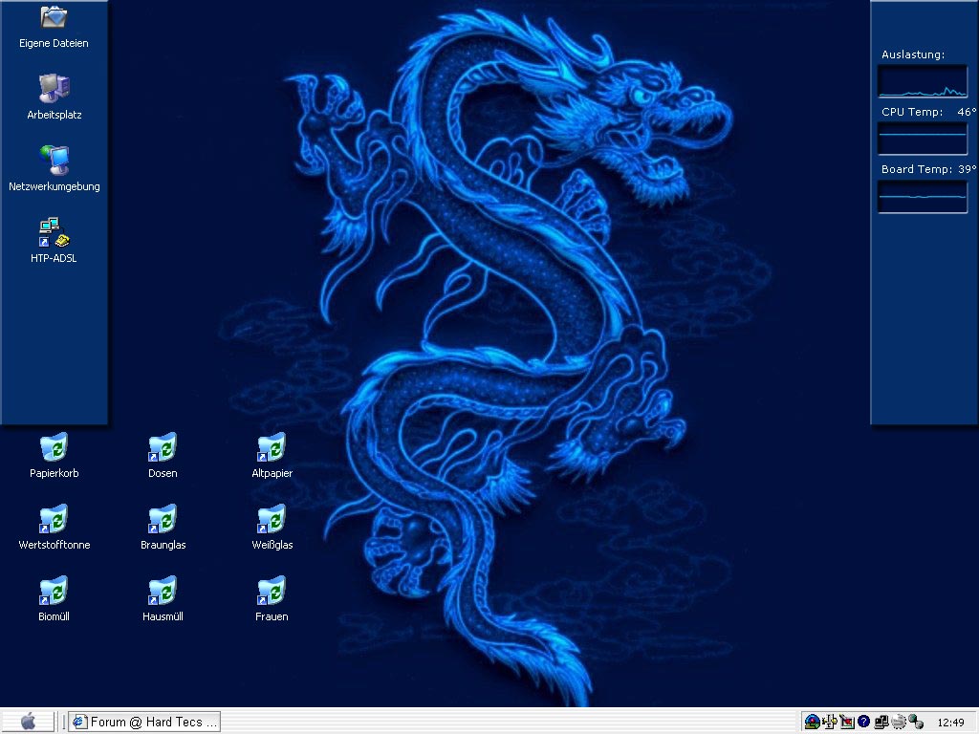The width and height of the screenshot is (979, 734).
Task: Open the Arbeitsplatz desktop icon
Action: pyautogui.click(x=54, y=88)
